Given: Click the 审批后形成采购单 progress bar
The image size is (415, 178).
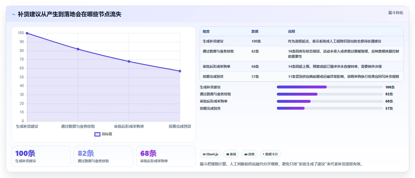Looking at the screenshot, I should pos(330,101).
